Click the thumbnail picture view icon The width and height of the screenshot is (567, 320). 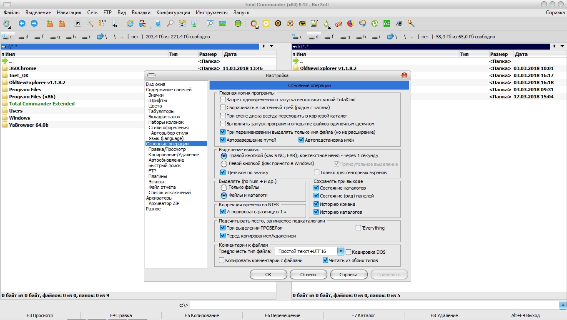point(222,23)
